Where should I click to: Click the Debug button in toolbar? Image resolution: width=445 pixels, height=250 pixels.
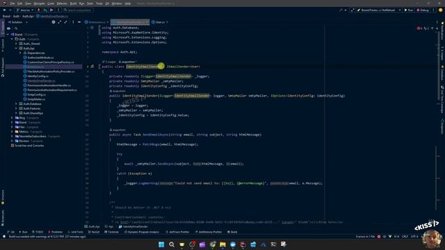pos(423,10)
